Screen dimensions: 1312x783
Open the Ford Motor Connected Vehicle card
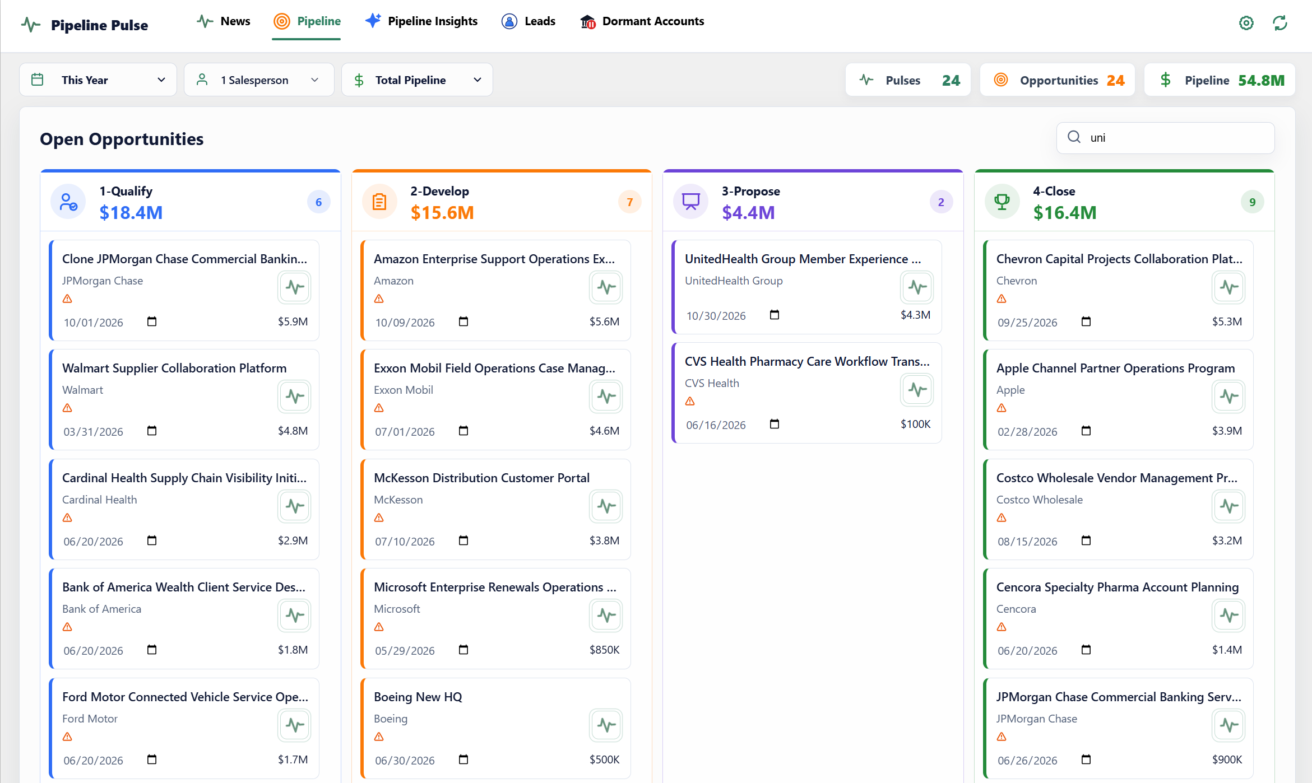point(184,728)
